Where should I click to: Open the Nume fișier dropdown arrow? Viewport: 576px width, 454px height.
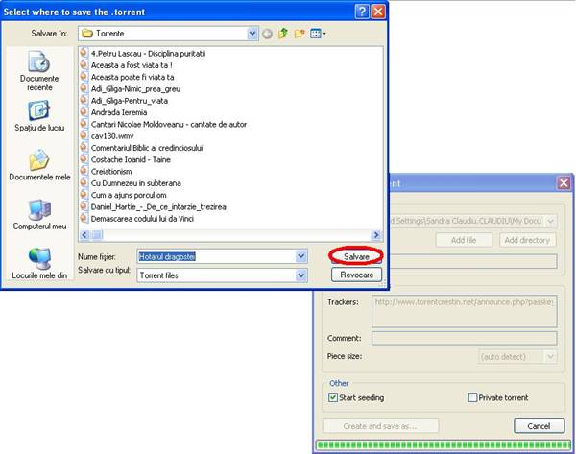point(300,256)
